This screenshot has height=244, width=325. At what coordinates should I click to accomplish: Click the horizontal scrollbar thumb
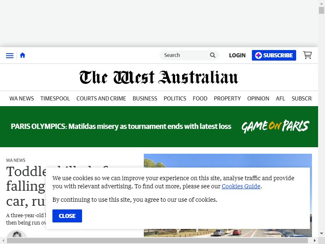tap(156, 241)
